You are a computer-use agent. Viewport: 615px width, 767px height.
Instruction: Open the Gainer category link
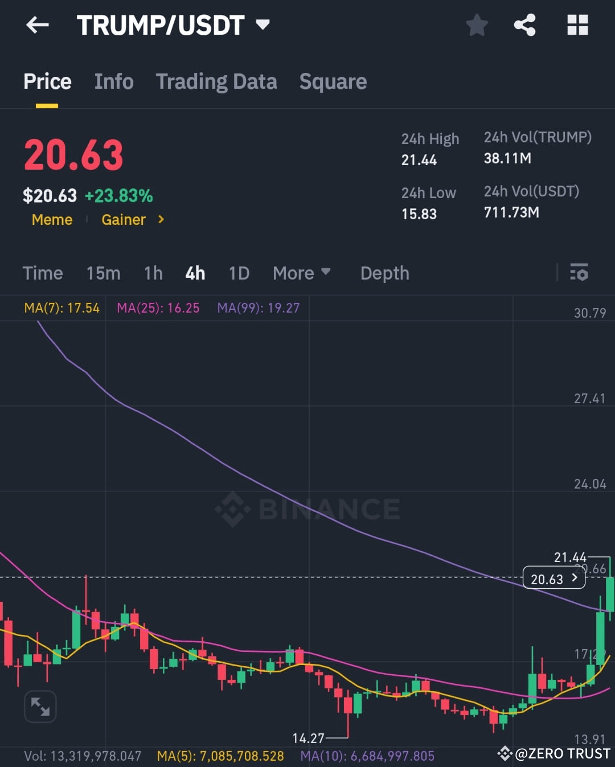(124, 220)
